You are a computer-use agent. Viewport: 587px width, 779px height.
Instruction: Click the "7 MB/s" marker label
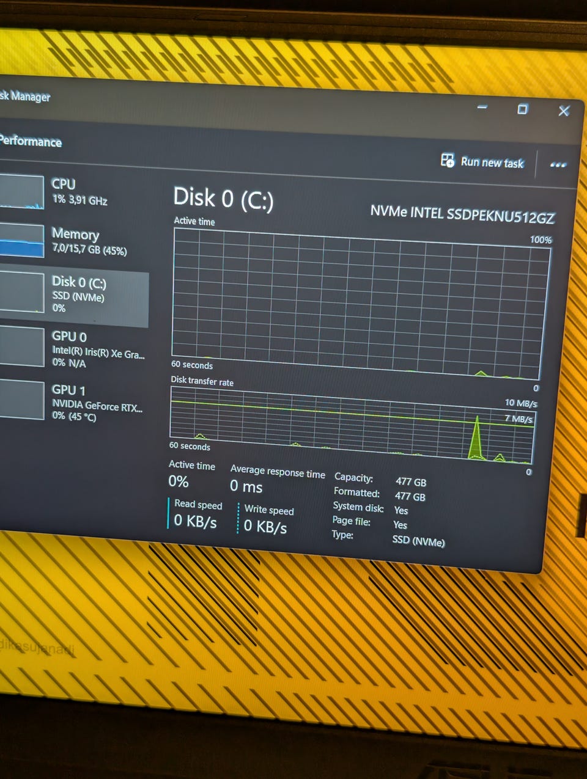[x=519, y=419]
